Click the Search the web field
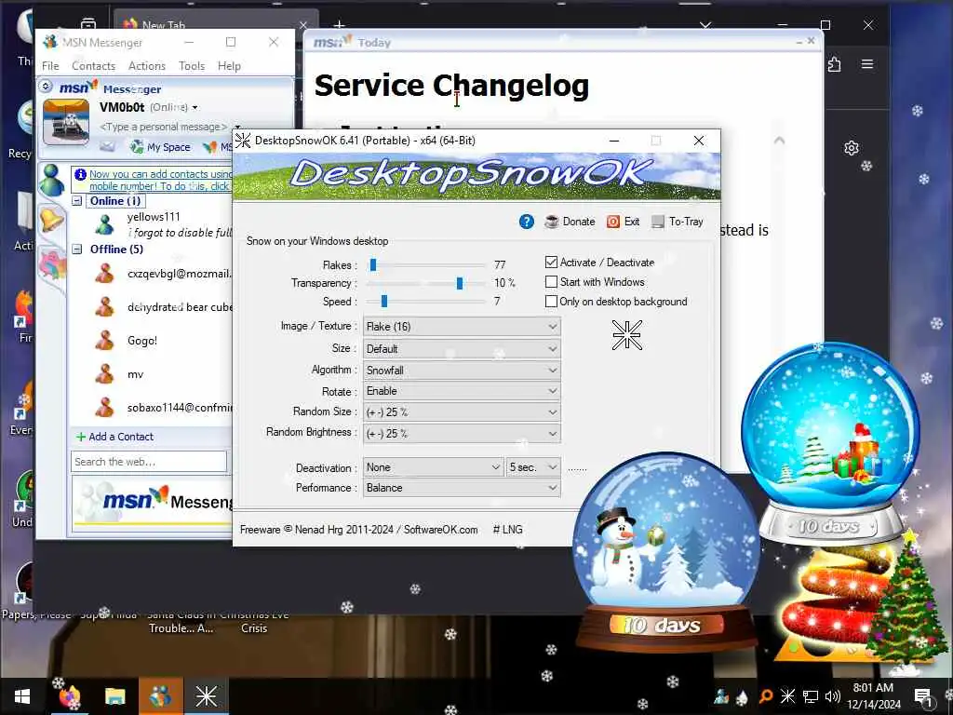The width and height of the screenshot is (953, 715). pyautogui.click(x=149, y=462)
